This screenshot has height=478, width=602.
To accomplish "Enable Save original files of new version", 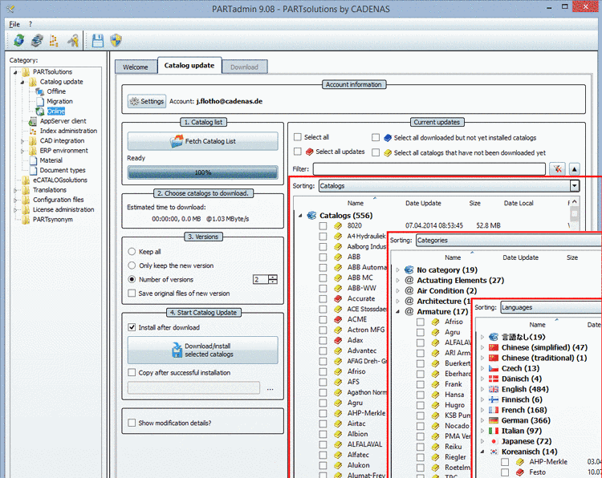I will (x=132, y=294).
